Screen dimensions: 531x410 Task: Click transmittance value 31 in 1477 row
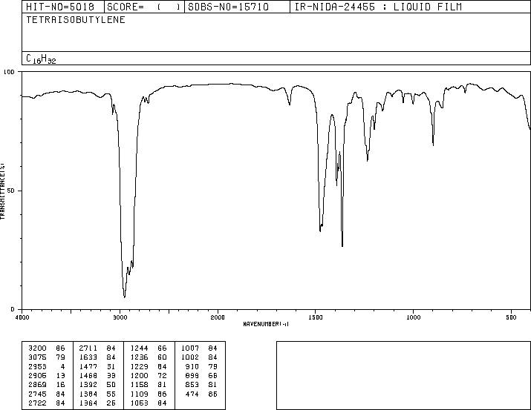point(111,366)
